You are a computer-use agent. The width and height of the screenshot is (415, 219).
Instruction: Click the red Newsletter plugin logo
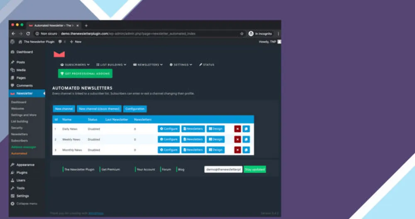point(59,54)
